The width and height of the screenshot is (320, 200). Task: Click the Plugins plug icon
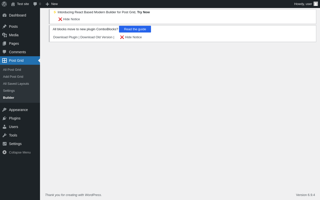click(x=4, y=118)
